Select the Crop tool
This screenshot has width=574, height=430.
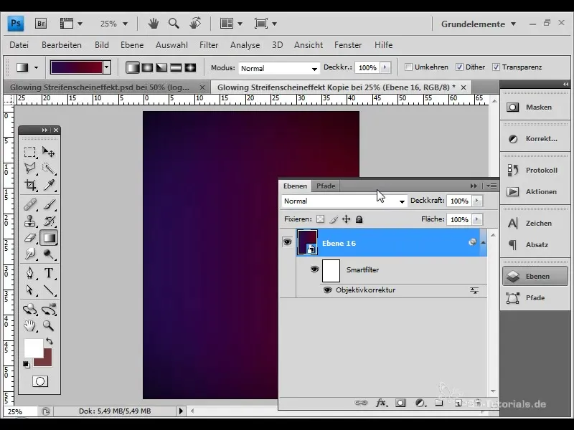point(30,185)
